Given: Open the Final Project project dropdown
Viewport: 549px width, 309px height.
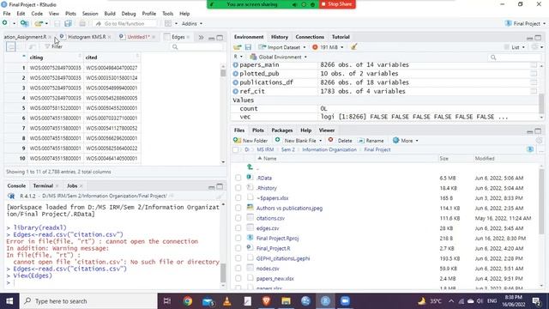Looking at the screenshot, I should pyautogui.click(x=525, y=23).
